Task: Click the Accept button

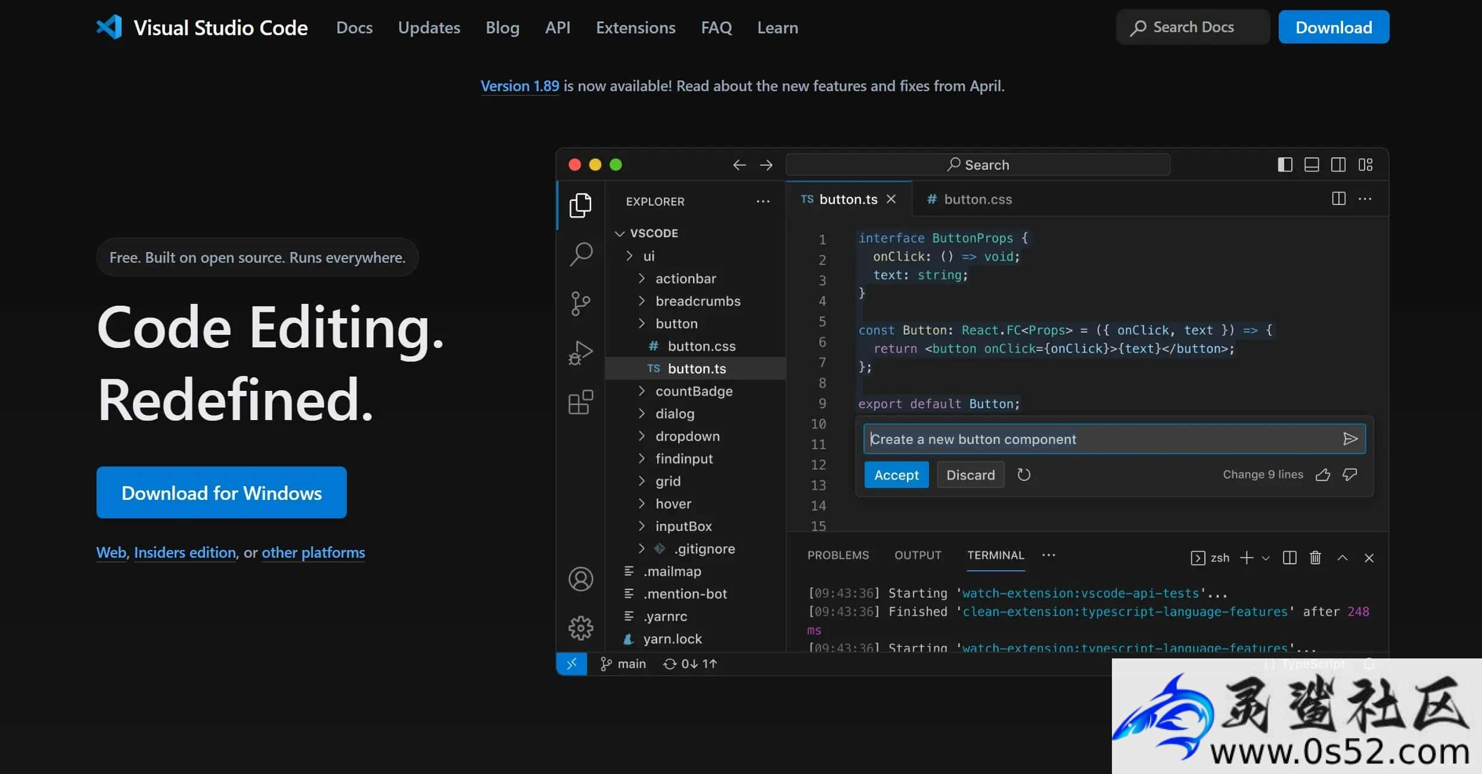Action: click(x=896, y=475)
